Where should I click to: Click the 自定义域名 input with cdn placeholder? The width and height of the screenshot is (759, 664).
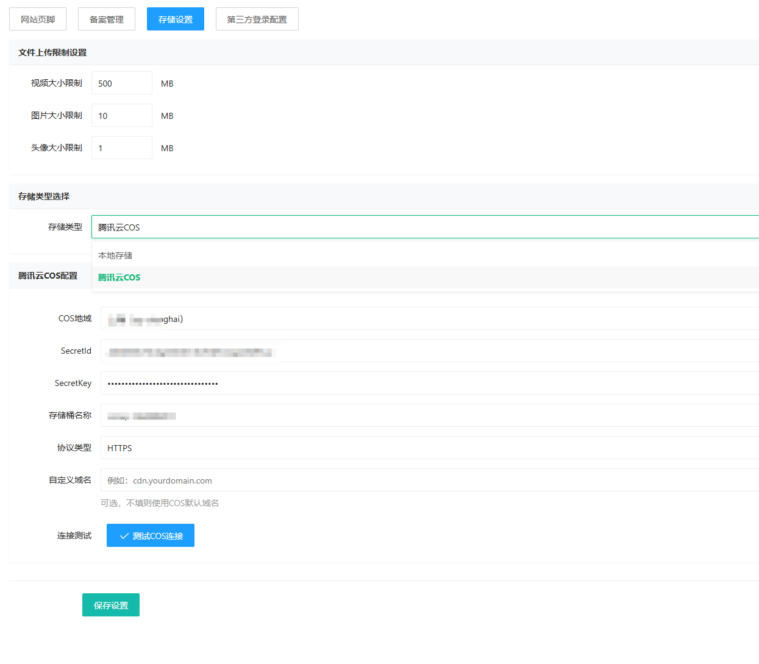coord(429,480)
